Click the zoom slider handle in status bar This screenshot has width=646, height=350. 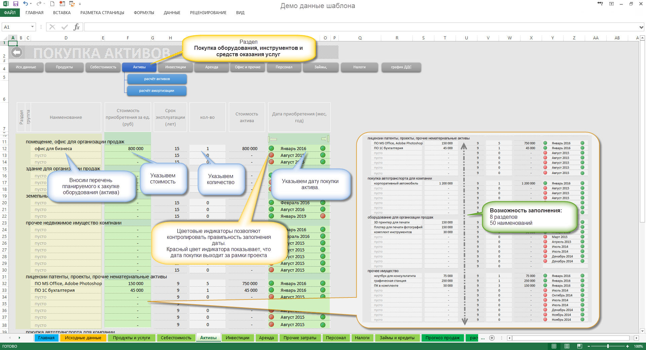608,346
